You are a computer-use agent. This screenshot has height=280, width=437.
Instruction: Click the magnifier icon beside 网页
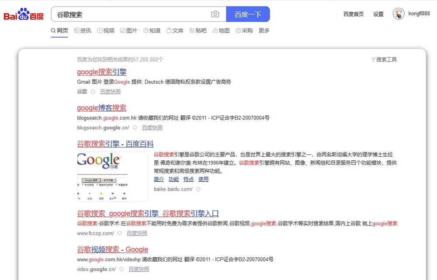[52, 30]
